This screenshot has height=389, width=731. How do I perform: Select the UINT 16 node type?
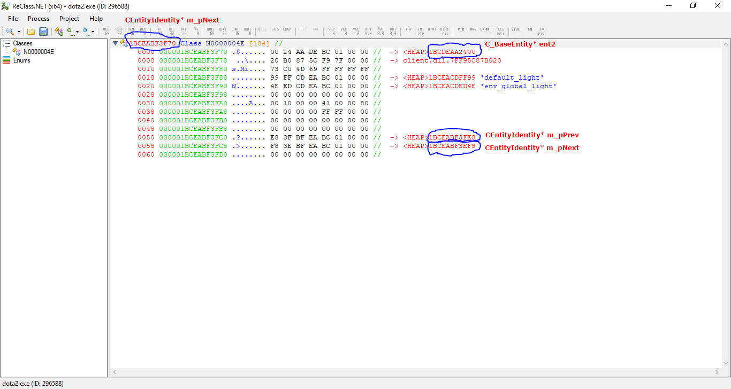[x=235, y=32]
